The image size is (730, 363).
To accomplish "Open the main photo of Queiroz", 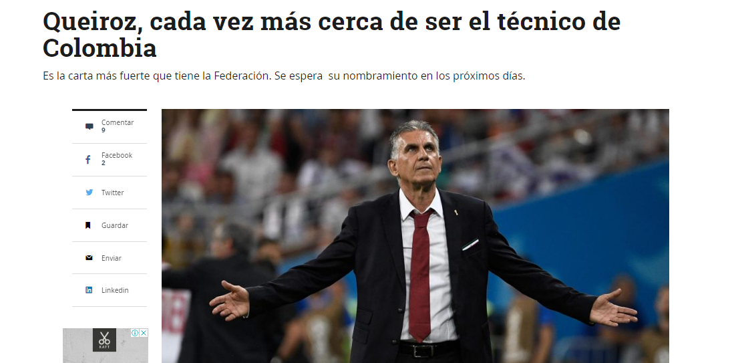I will pyautogui.click(x=415, y=236).
